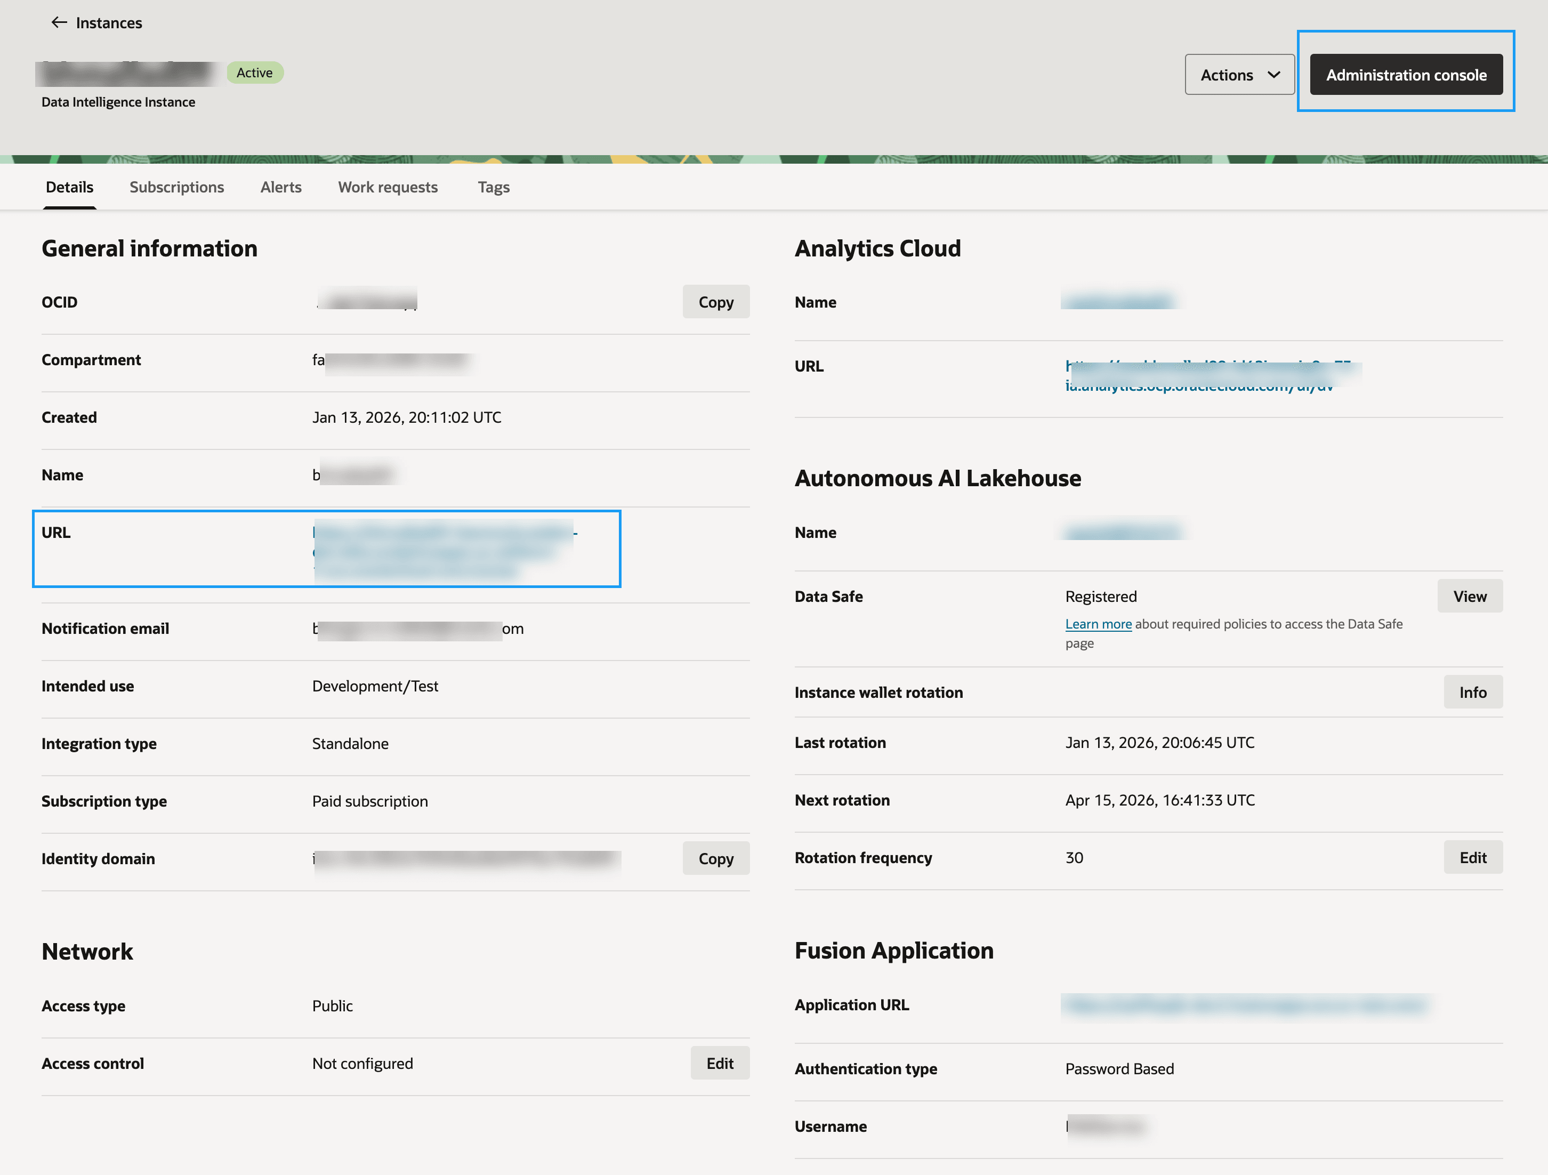Return to the Details tab
The height and width of the screenshot is (1175, 1548).
(69, 187)
